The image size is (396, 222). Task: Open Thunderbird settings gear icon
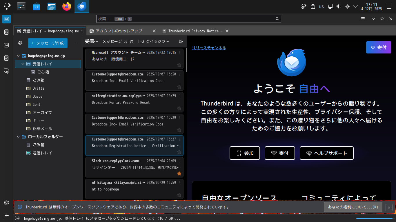point(6,203)
